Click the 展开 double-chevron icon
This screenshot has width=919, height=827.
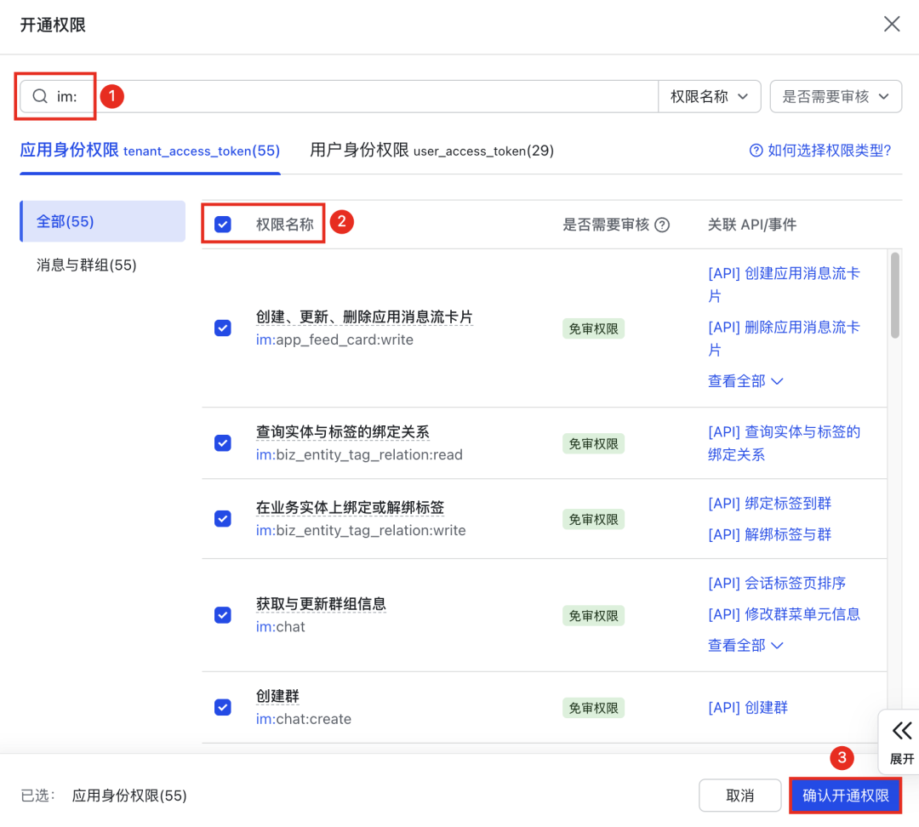902,730
